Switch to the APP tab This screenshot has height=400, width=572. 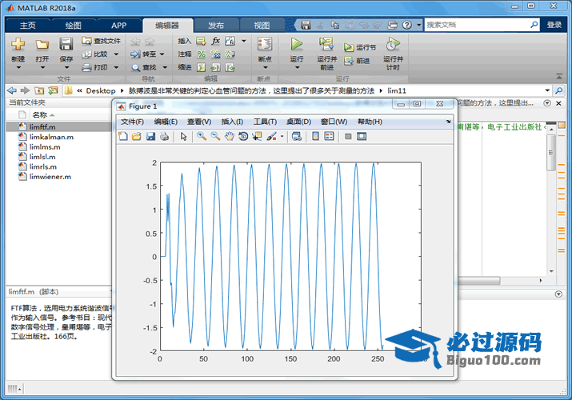coord(119,25)
